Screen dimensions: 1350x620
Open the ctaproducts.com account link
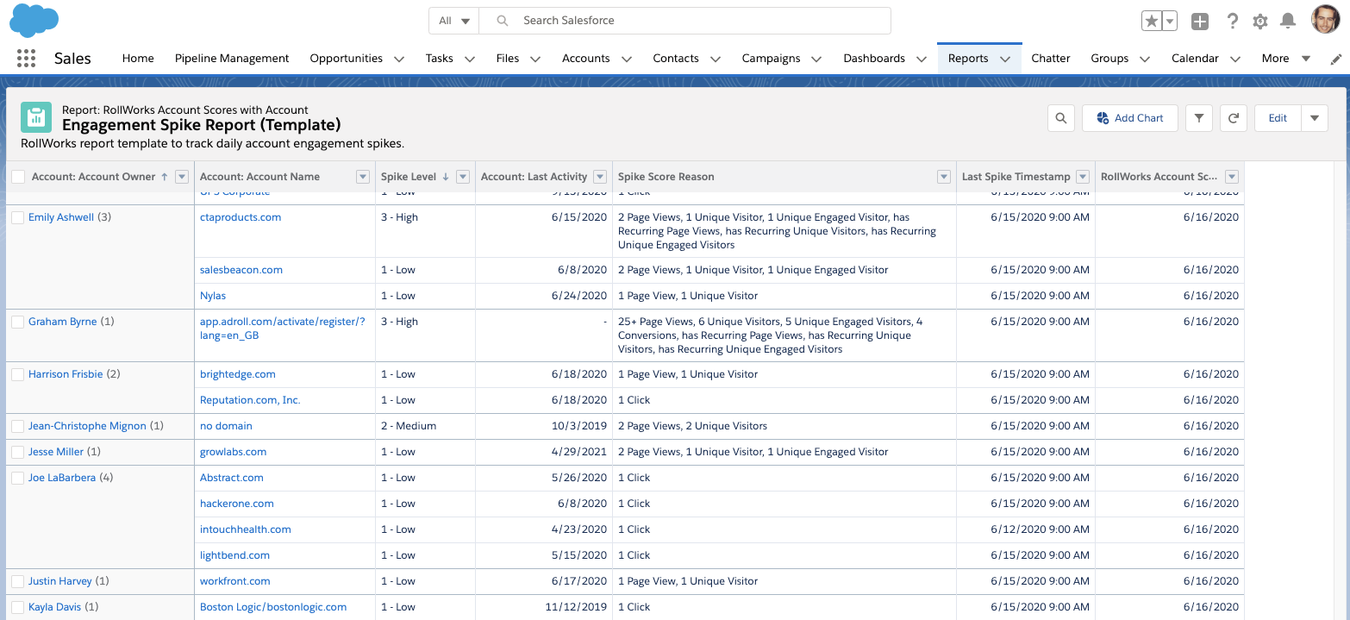tap(241, 217)
